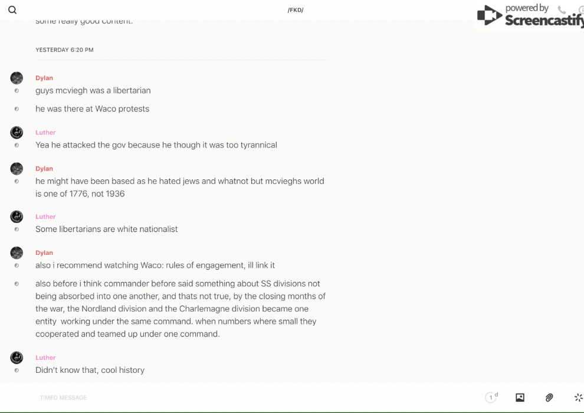Viewport: 584px width, 413px height.
Task: Click status dot beside 'he was there at Waco protests'
Action: click(17, 109)
